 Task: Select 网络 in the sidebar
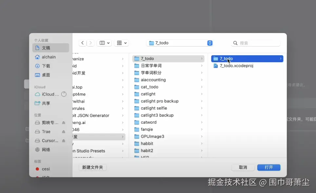coord(51,149)
